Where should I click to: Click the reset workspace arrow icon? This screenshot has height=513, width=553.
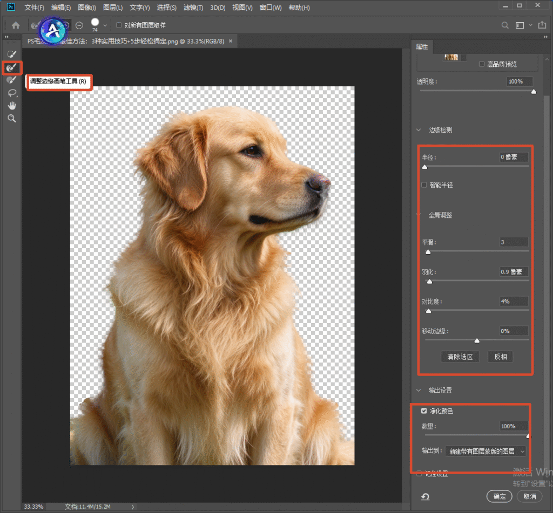[x=426, y=496]
